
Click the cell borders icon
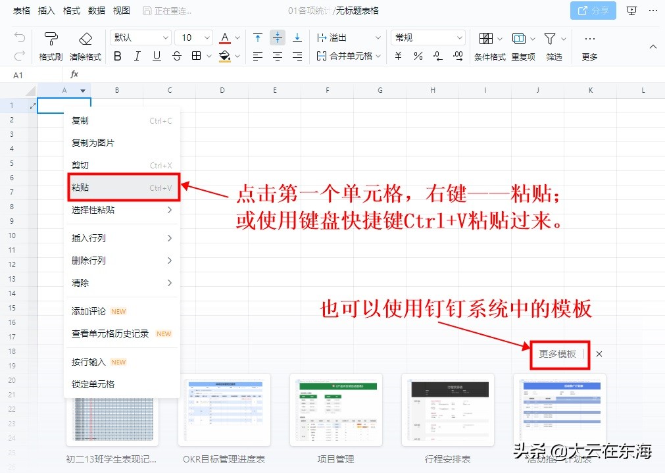[x=197, y=55]
